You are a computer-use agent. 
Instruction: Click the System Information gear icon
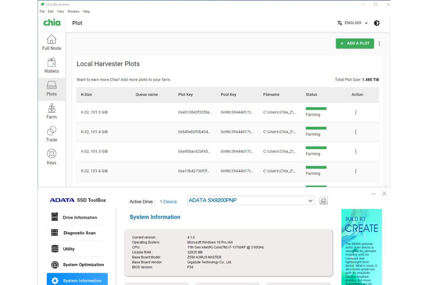pos(55,281)
